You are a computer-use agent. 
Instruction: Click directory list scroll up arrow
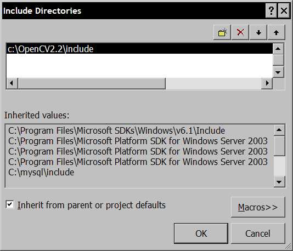(x=278, y=49)
